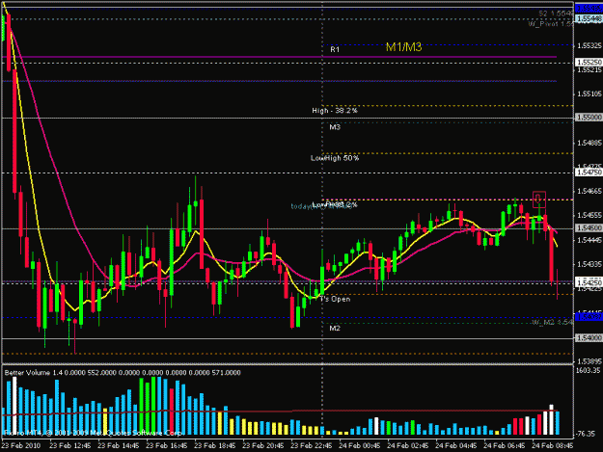Click price scale value 1.53895

589,361
